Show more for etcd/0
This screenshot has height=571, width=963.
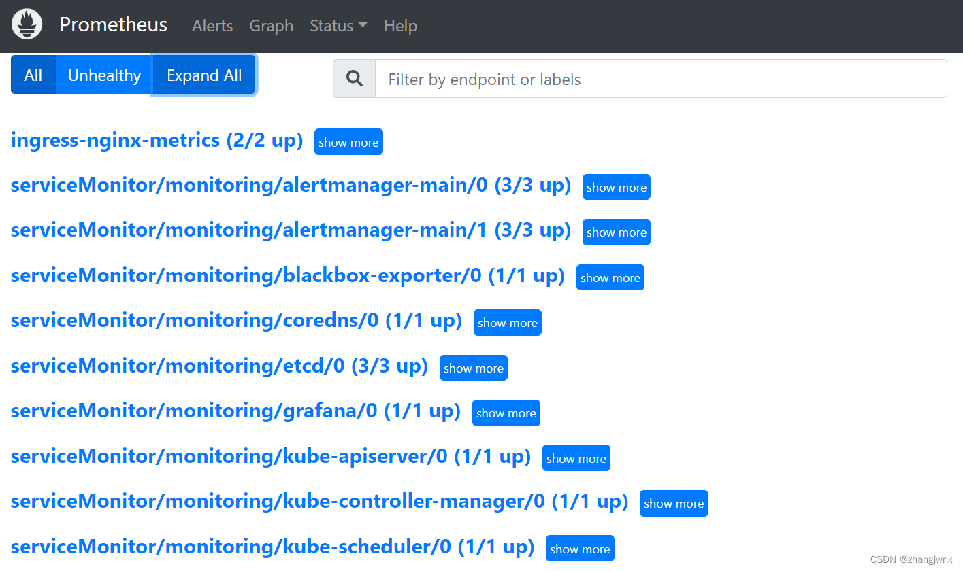(x=474, y=368)
